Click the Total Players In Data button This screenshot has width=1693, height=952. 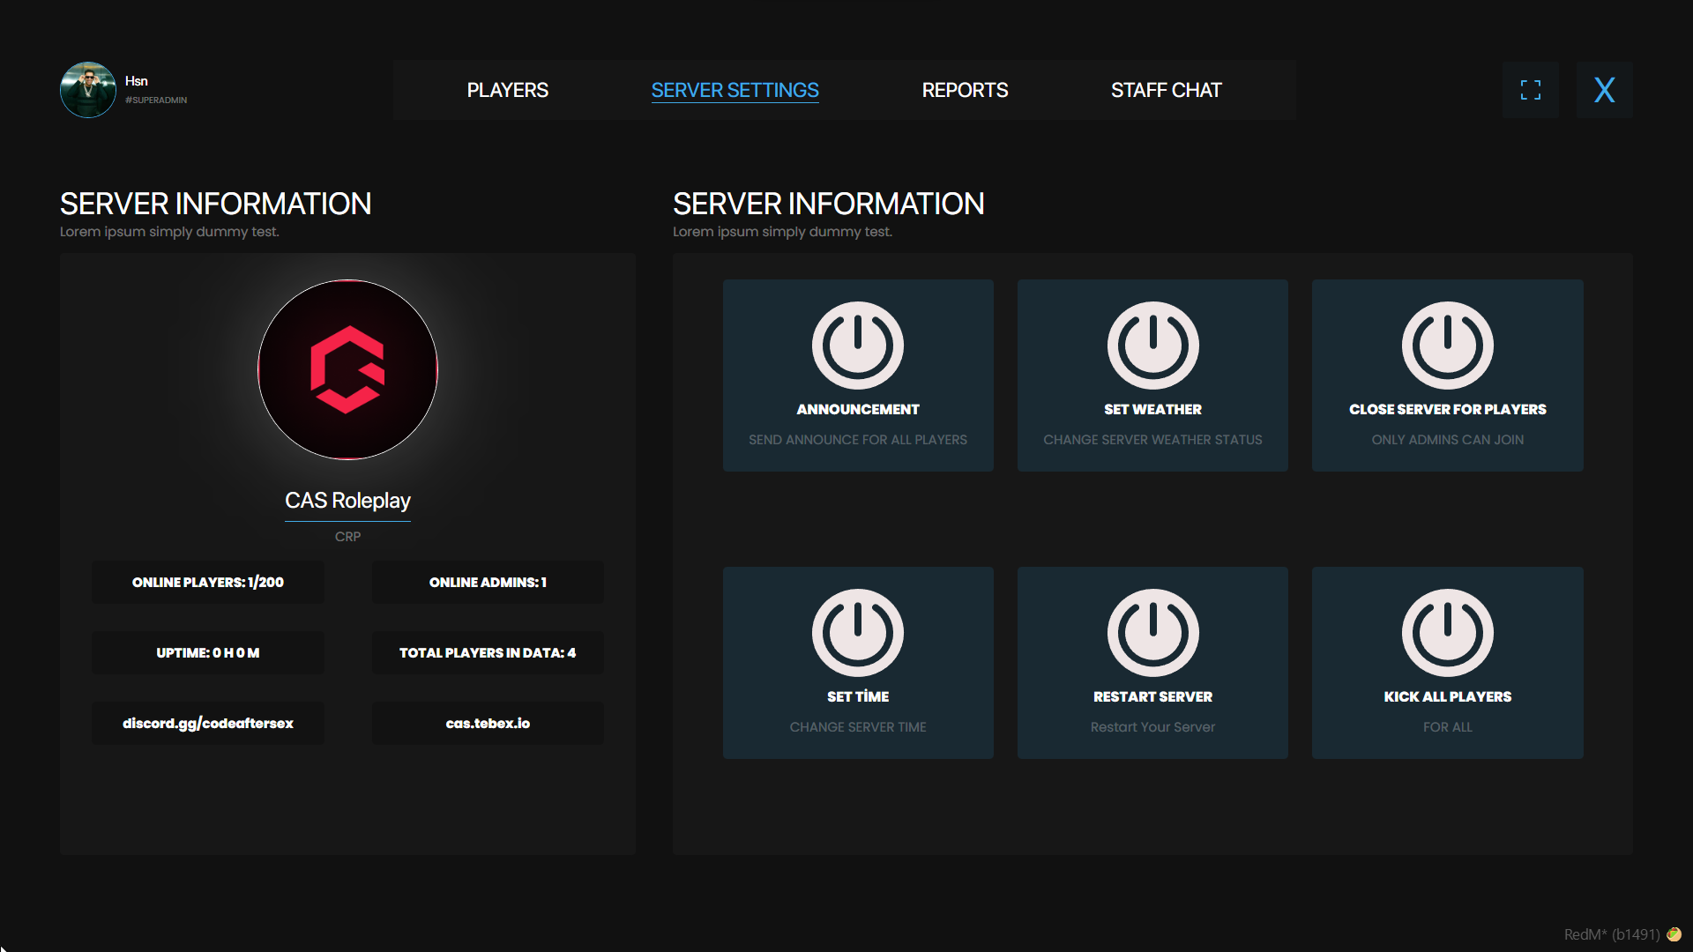(488, 652)
